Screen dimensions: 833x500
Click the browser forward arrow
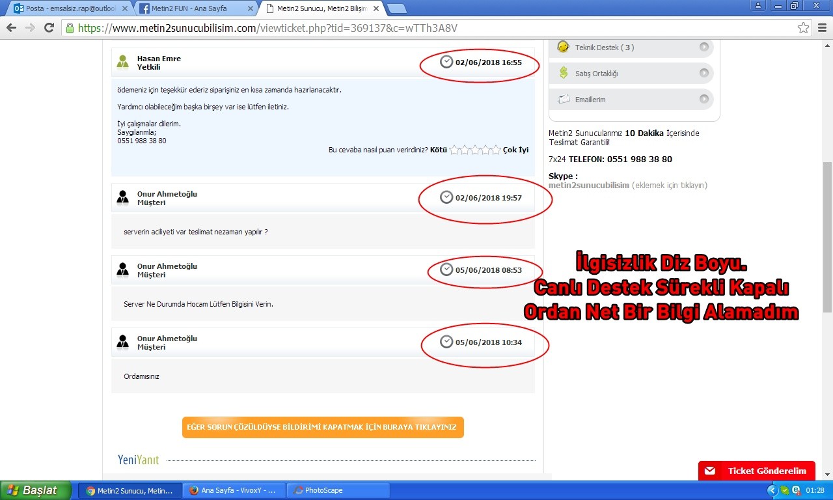click(x=30, y=28)
